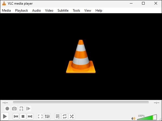
Task: Show the playlist panel
Action: [58, 116]
